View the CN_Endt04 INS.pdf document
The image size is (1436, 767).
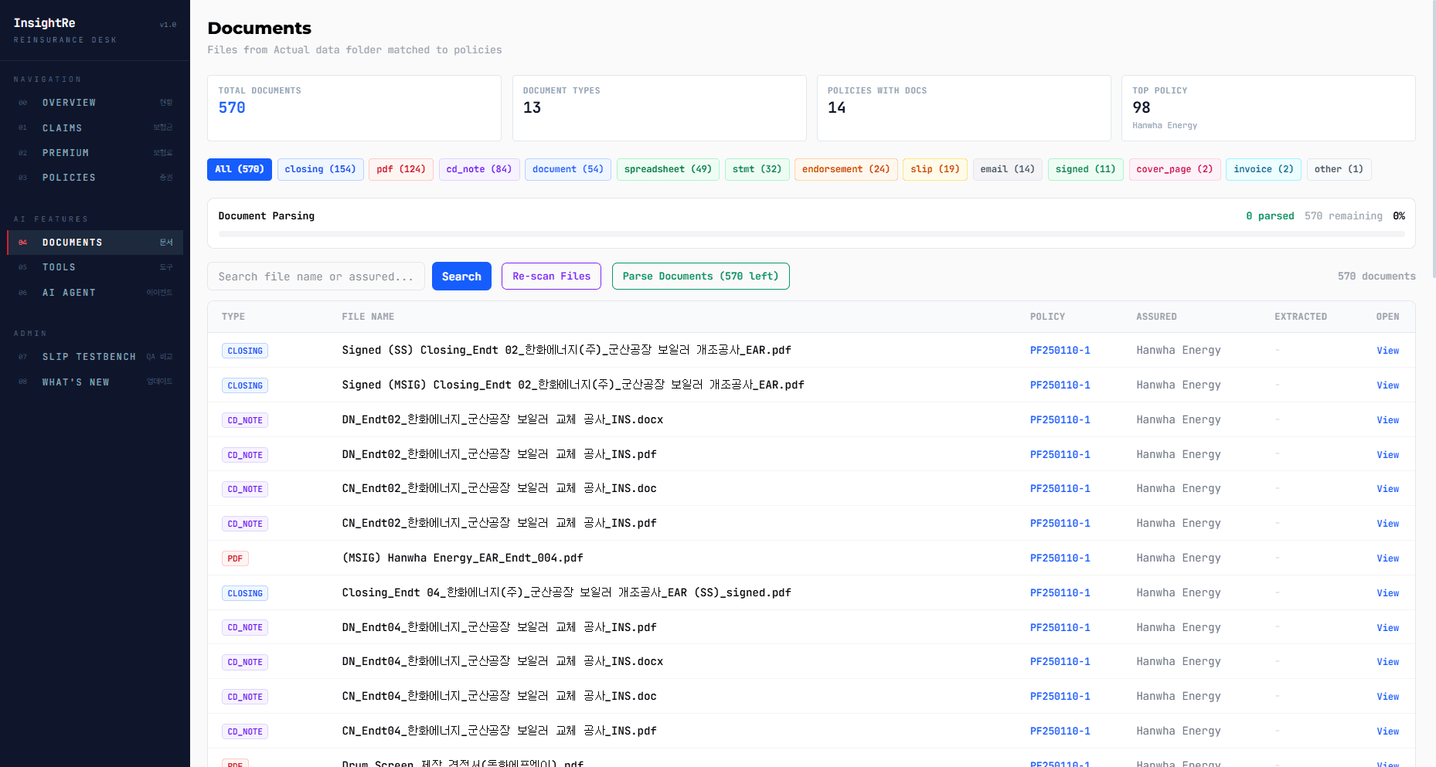[x=1387, y=731]
